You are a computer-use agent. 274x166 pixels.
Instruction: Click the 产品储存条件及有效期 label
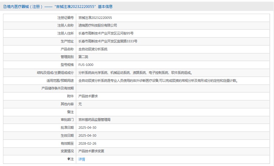pos(58,88)
